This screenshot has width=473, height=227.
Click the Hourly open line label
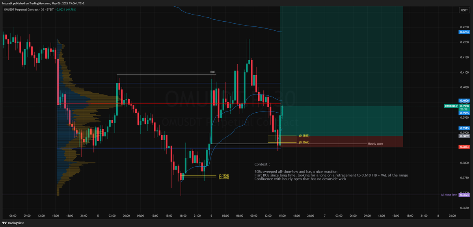point(375,144)
